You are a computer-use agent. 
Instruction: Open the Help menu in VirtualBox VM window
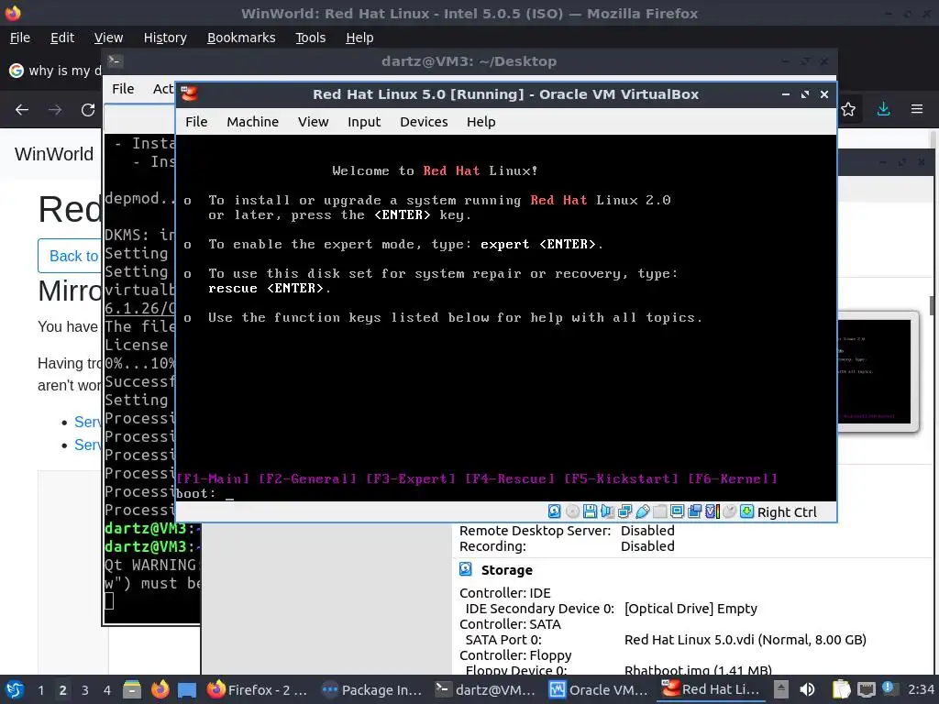pyautogui.click(x=481, y=122)
